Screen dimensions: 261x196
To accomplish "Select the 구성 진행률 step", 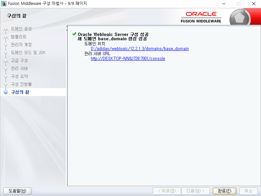I will 21,84.
